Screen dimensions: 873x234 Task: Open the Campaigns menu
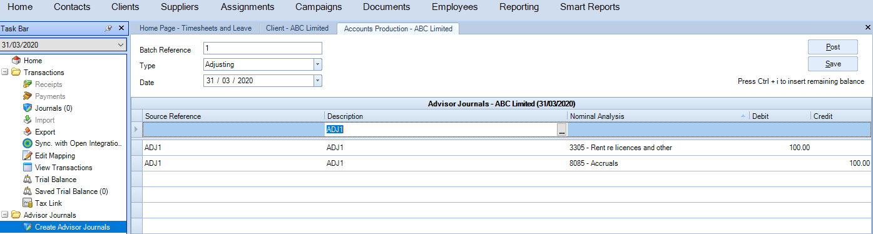[x=319, y=8]
